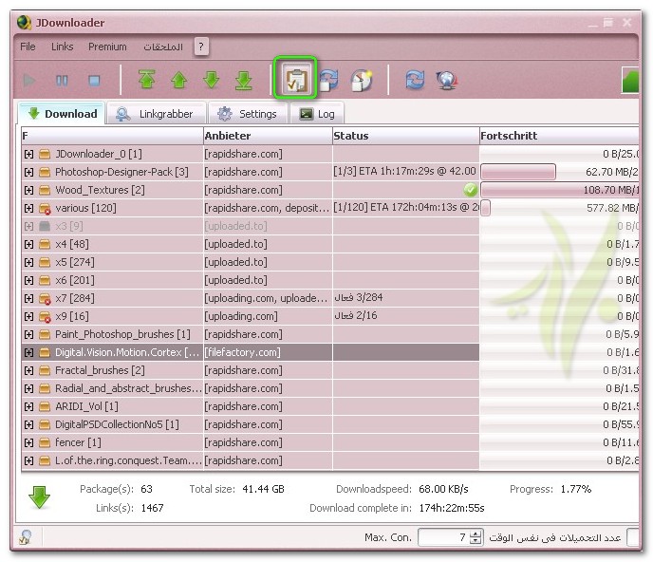Expand the x7 [284] package

click(28, 298)
